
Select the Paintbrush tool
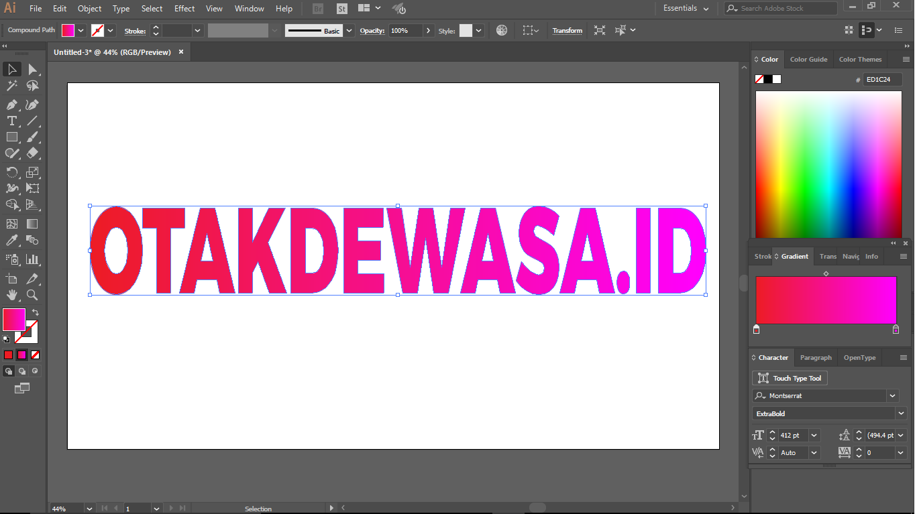click(x=32, y=137)
